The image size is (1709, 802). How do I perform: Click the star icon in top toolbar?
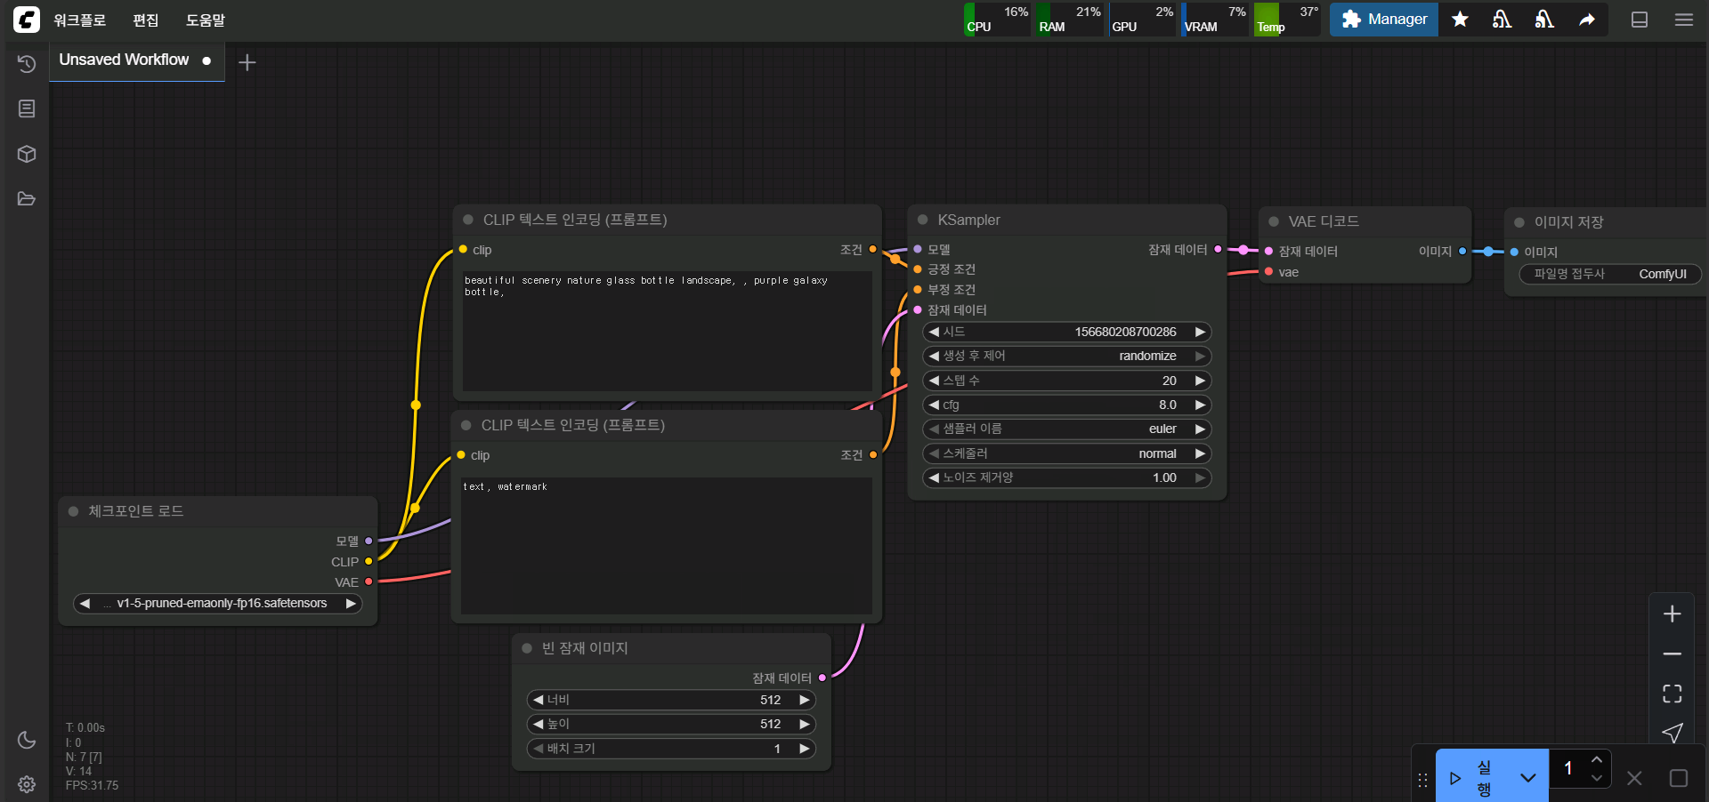pyautogui.click(x=1460, y=20)
